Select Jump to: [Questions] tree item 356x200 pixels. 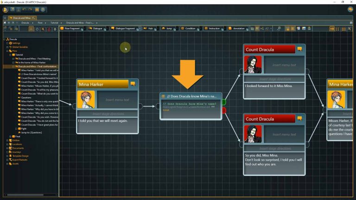pyautogui.click(x=30, y=132)
